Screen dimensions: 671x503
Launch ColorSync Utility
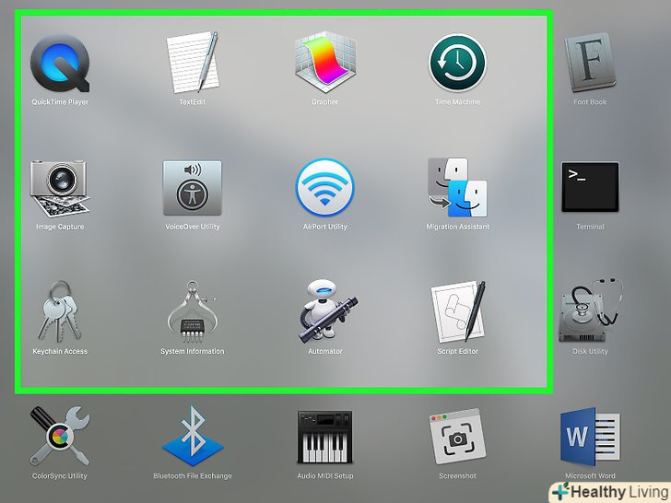[60, 437]
